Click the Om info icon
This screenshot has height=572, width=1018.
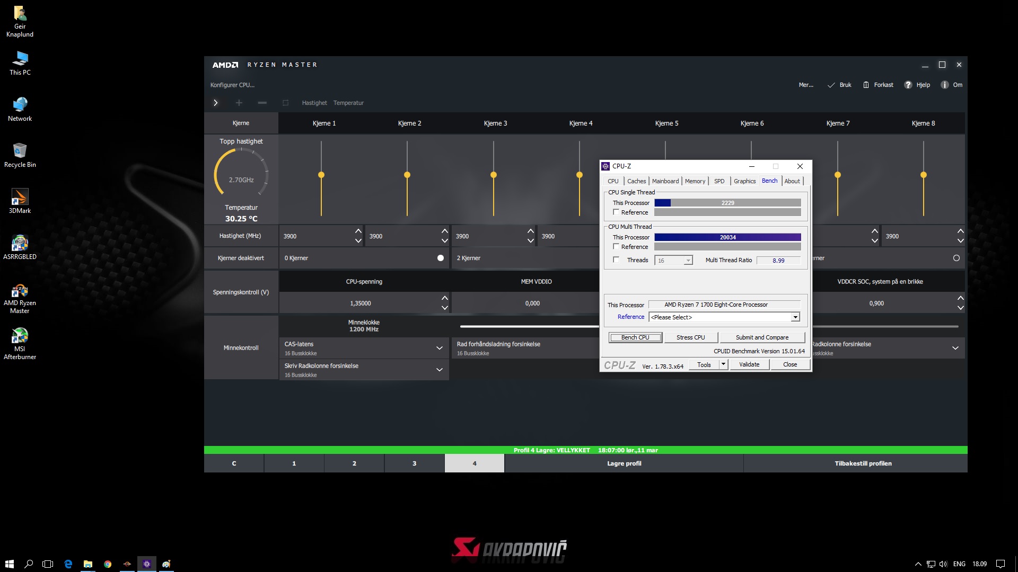coord(944,85)
